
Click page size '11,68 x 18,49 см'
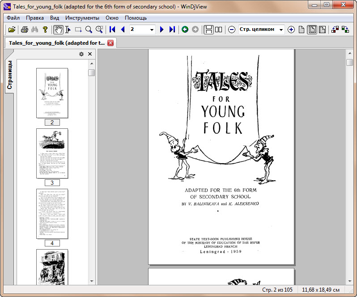coord(321,290)
